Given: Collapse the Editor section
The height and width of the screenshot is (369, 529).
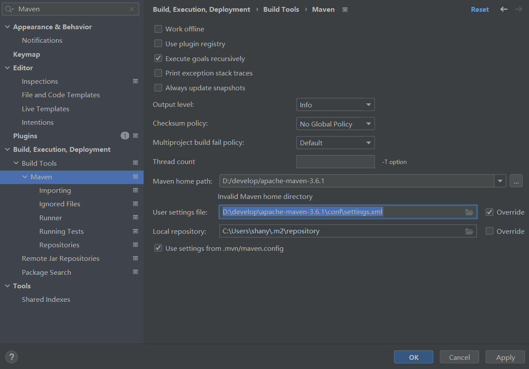Looking at the screenshot, I should 7,68.
